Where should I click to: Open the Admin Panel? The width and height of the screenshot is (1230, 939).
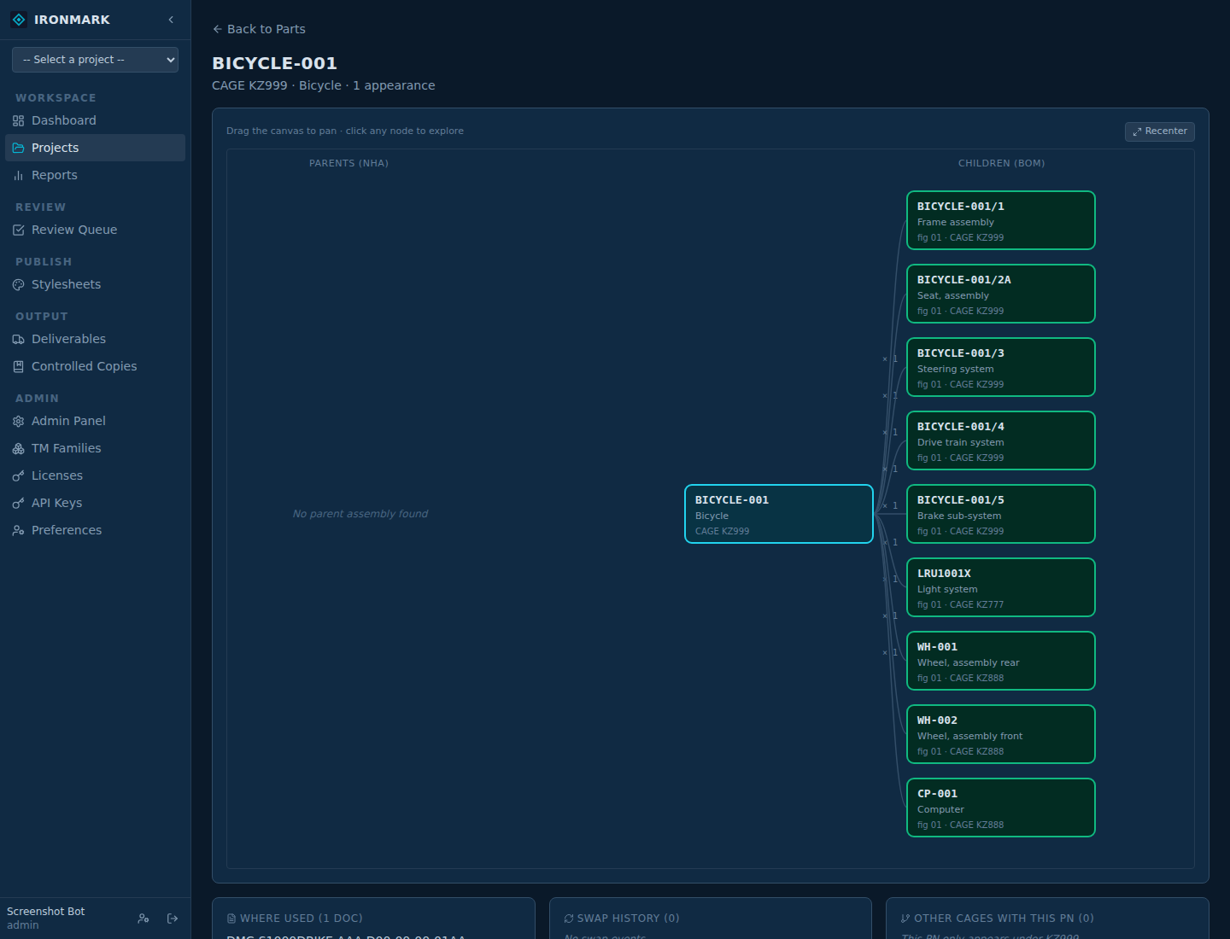click(95, 421)
